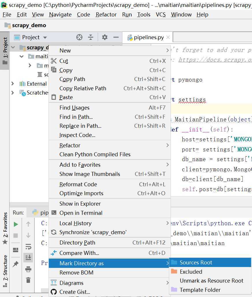The image size is (252, 297).
Task: Collapse the scrapy_demo root tree node
Action: (x=13, y=47)
